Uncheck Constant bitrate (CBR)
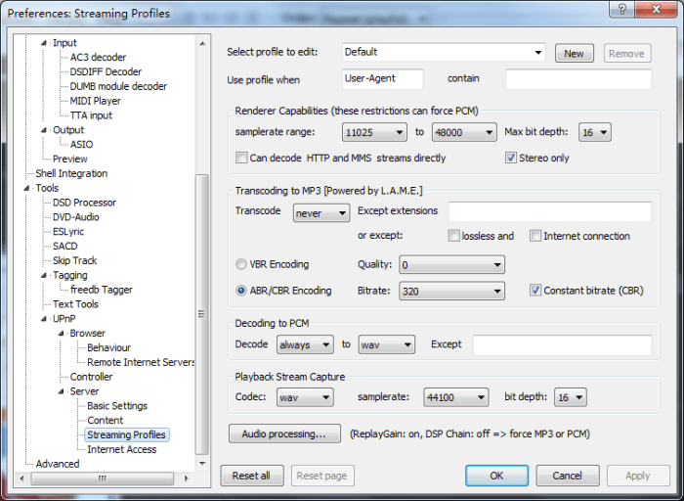The image size is (684, 501). click(x=535, y=290)
